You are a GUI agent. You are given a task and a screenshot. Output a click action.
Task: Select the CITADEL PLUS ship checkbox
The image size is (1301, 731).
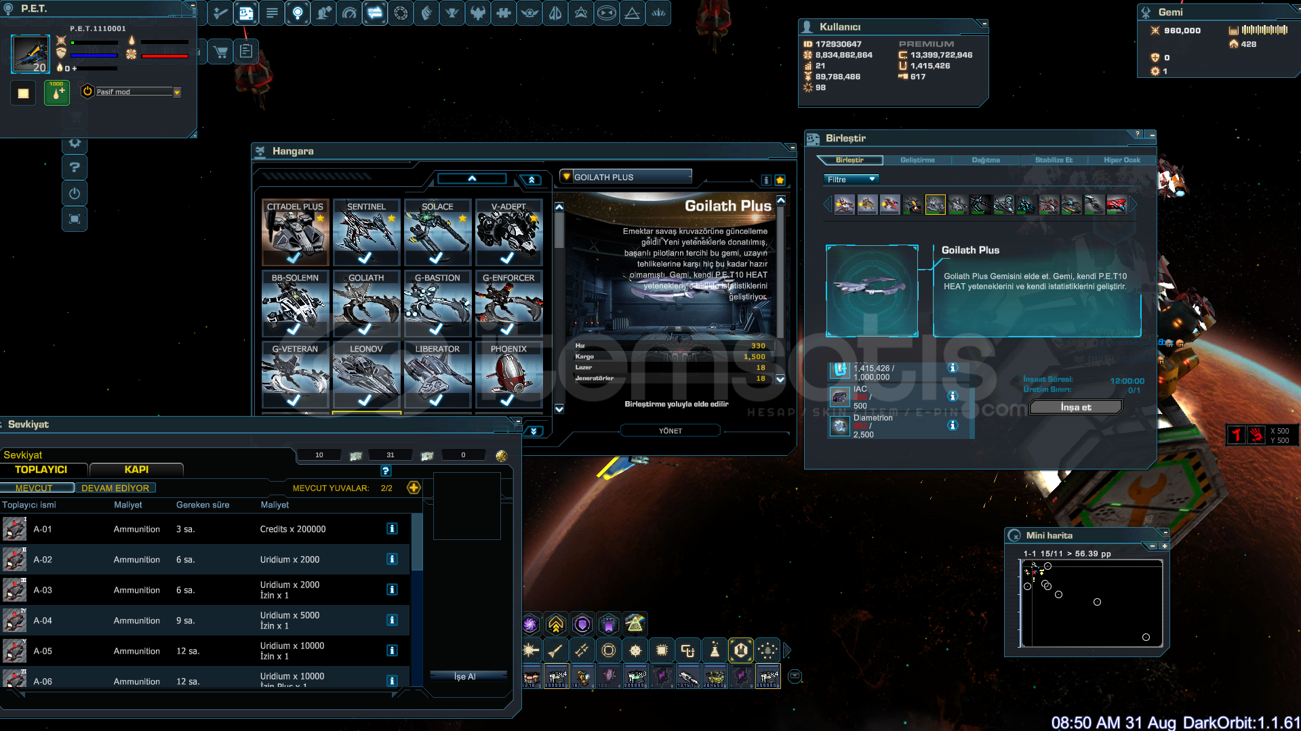pyautogui.click(x=294, y=257)
